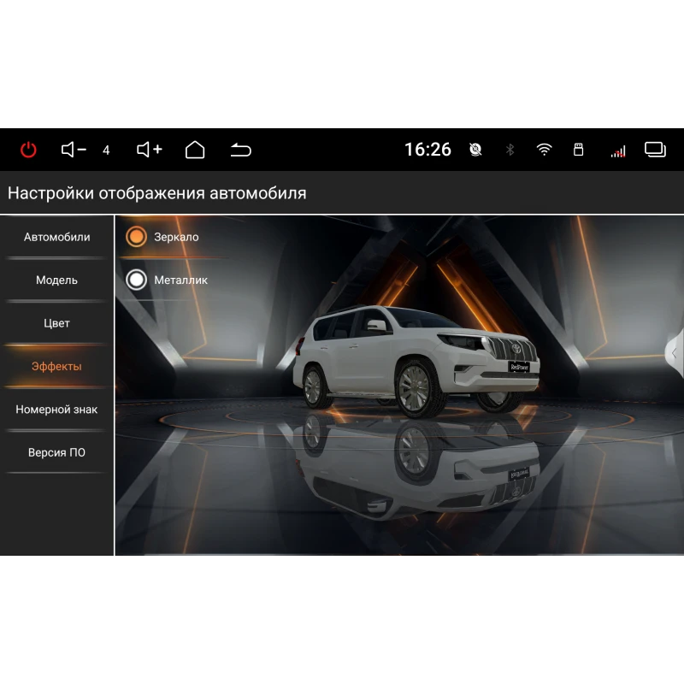Open the Автомобили section
Viewport: 684px width, 684px height.
(56, 237)
